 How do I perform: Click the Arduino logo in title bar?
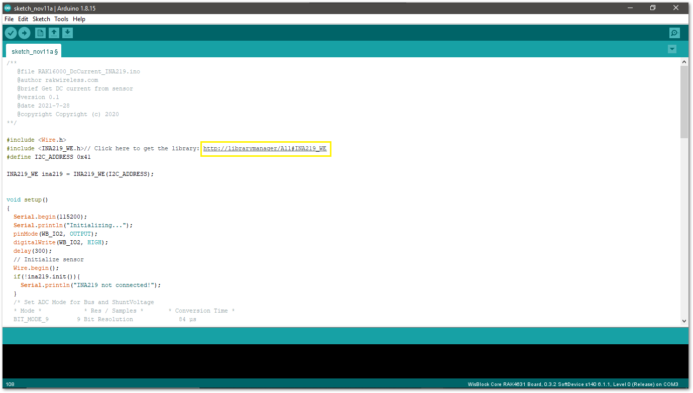tap(7, 8)
